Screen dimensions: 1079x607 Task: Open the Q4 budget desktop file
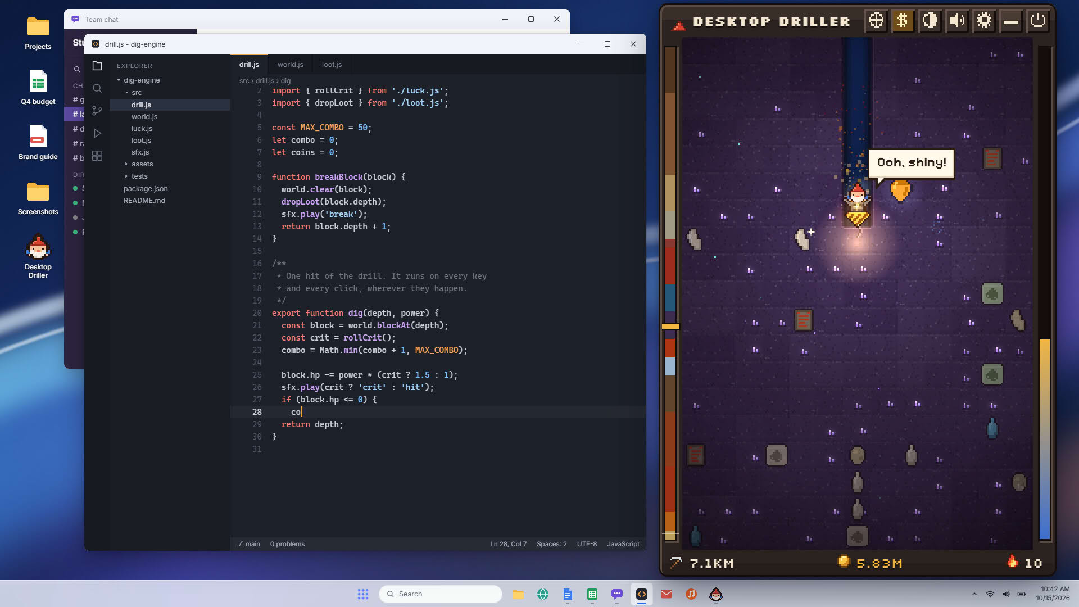pyautogui.click(x=38, y=87)
